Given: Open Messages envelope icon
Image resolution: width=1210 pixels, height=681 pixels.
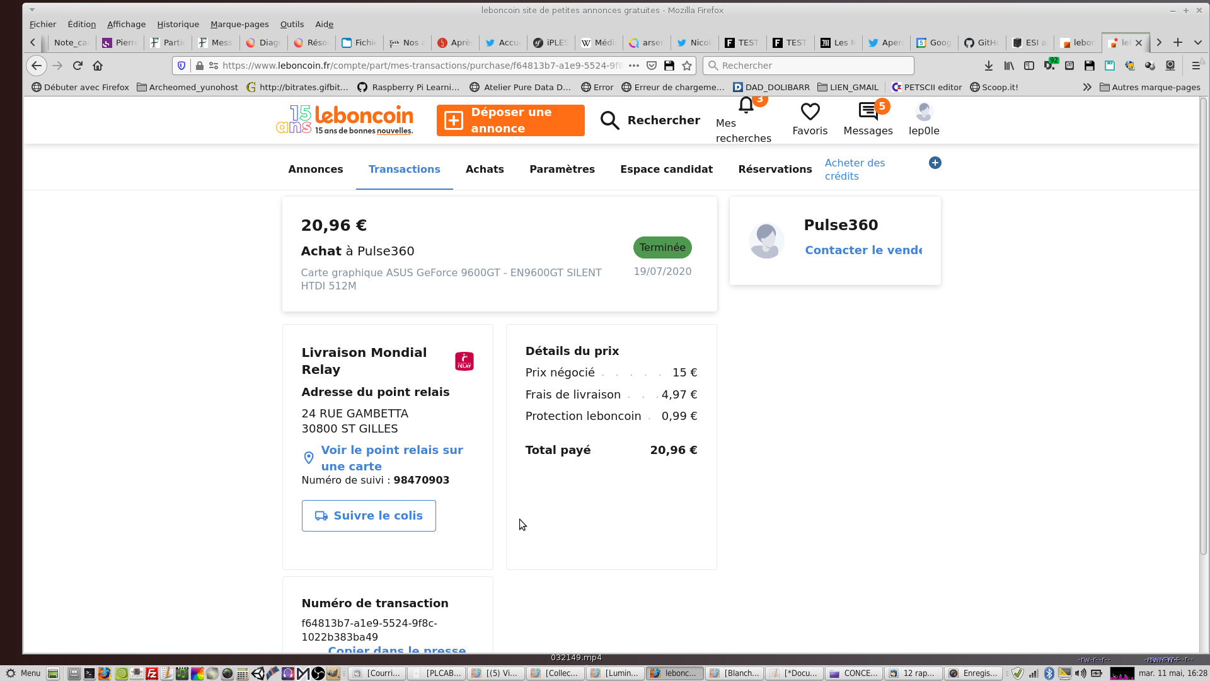Looking at the screenshot, I should click(868, 112).
